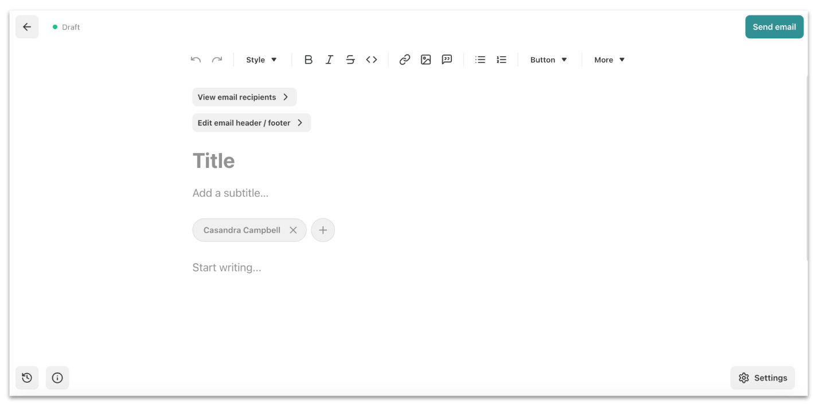Click the undo icon in the toolbar
The image size is (819, 408).
click(x=195, y=59)
